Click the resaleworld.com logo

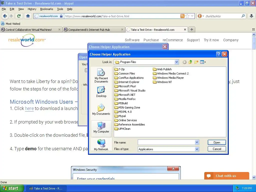(x=27, y=40)
